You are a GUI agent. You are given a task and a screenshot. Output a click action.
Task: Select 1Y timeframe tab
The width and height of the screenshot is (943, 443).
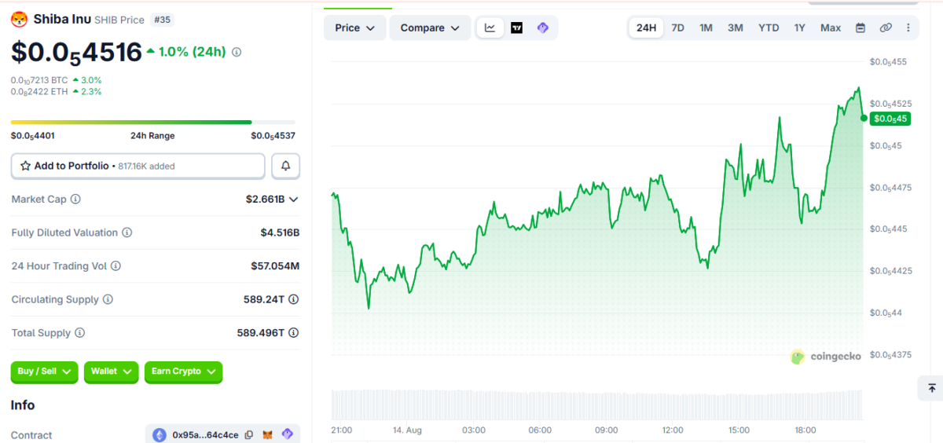click(x=800, y=27)
